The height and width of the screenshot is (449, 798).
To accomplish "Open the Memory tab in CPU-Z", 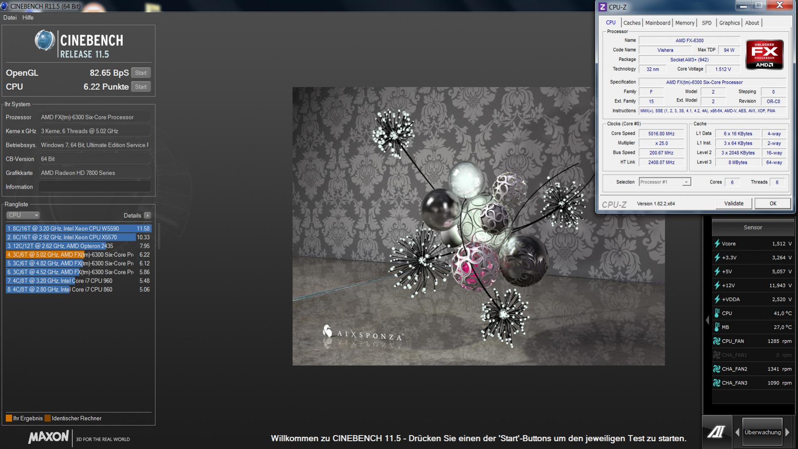I will 684,23.
